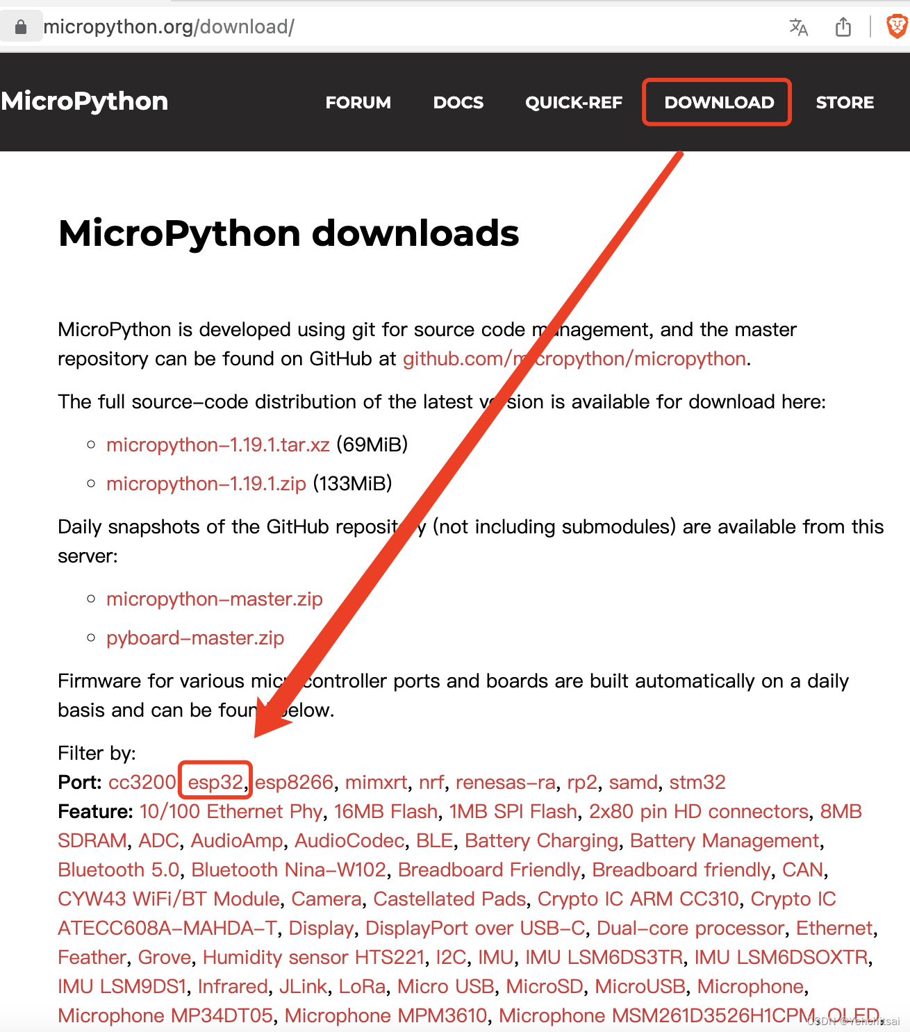Image resolution: width=910 pixels, height=1032 pixels.
Task: Click the share icon in address bar
Action: pyautogui.click(x=843, y=27)
